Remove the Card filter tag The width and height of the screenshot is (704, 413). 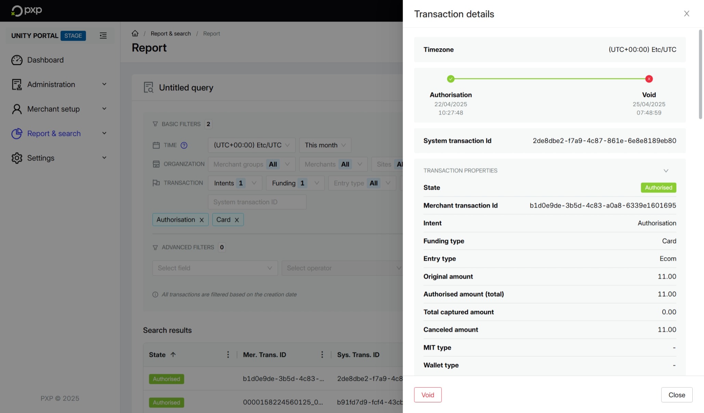pyautogui.click(x=237, y=220)
